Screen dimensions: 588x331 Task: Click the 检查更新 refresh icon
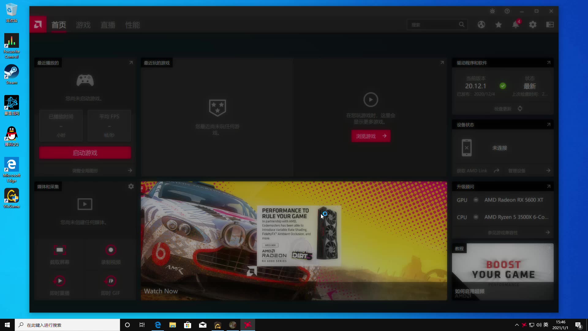pyautogui.click(x=520, y=108)
